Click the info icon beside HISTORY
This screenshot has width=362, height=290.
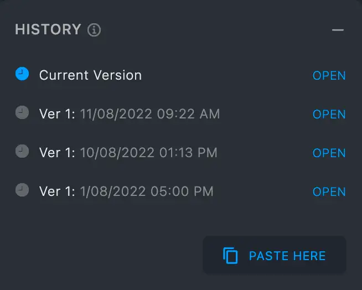click(95, 30)
